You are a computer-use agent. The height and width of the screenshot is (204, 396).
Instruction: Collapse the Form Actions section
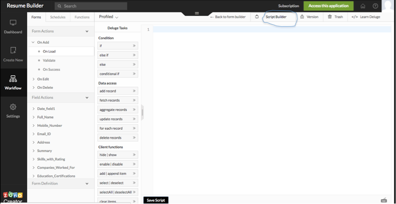tap(87, 31)
